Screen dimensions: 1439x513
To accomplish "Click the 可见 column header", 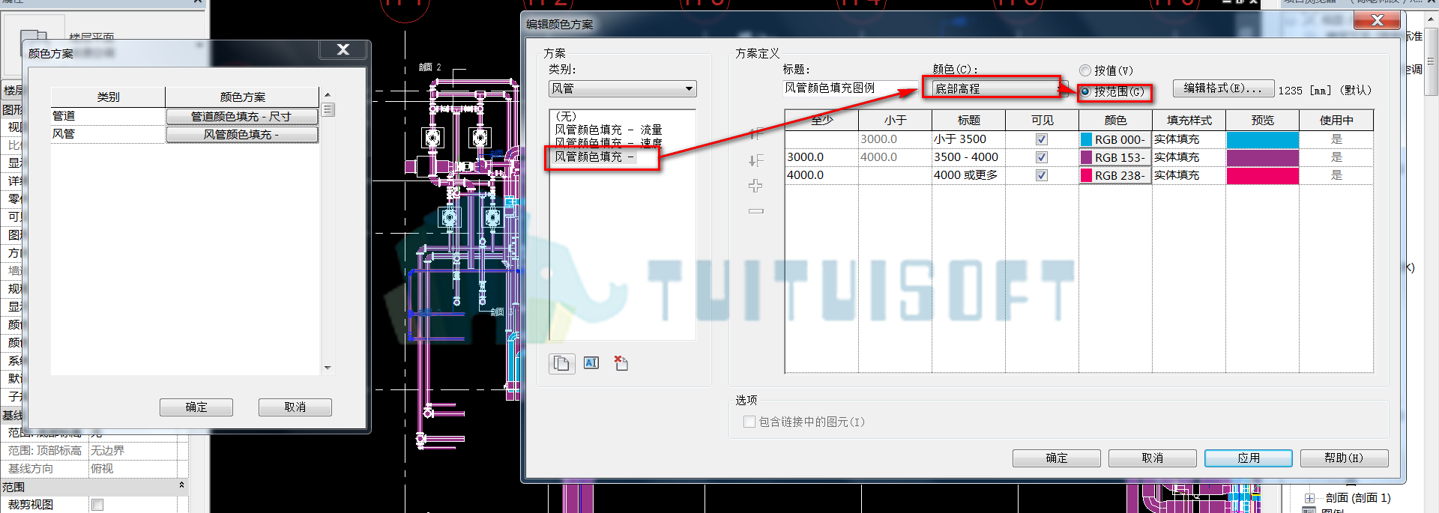I will click(x=1042, y=120).
